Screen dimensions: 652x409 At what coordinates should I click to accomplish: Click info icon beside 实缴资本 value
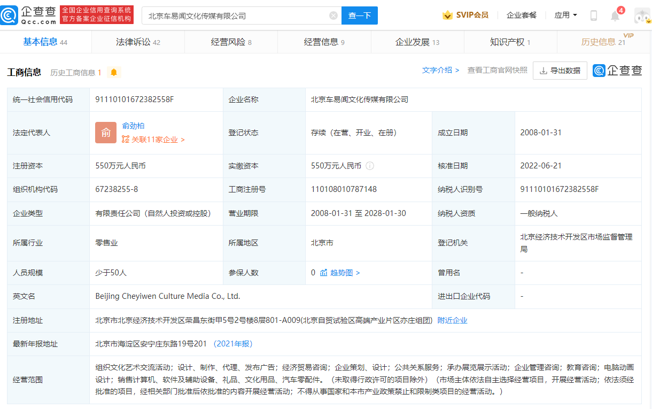(x=370, y=166)
